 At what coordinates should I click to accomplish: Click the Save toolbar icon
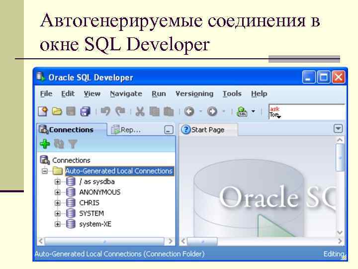(71, 112)
